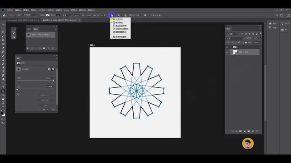Delete mask in Properties panel
Image resolution: width=291 pixels, height=163 pixels.
[53, 110]
